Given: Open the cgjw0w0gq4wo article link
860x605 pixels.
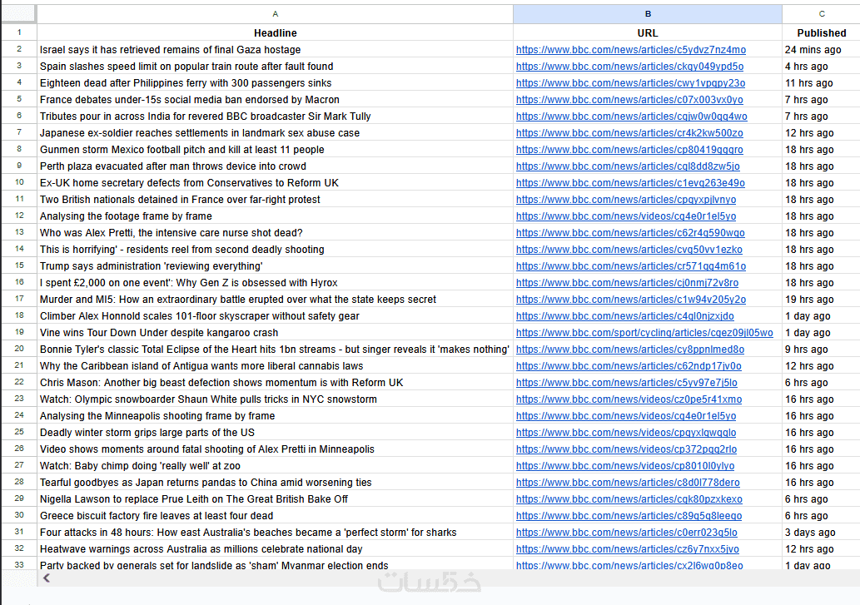Looking at the screenshot, I should point(631,117).
